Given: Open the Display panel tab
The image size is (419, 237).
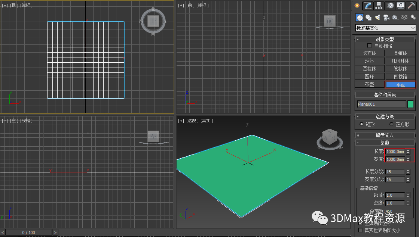Looking at the screenshot, I should 400,5.
